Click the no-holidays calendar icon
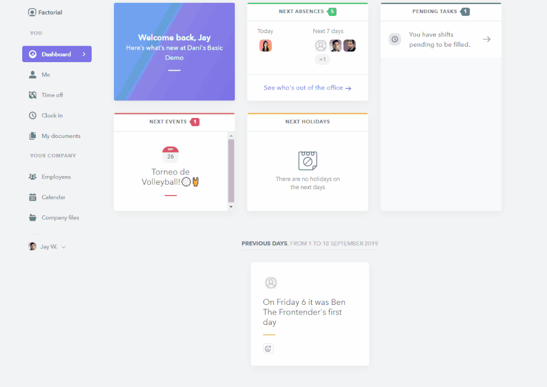This screenshot has width=547, height=387. coord(307,161)
